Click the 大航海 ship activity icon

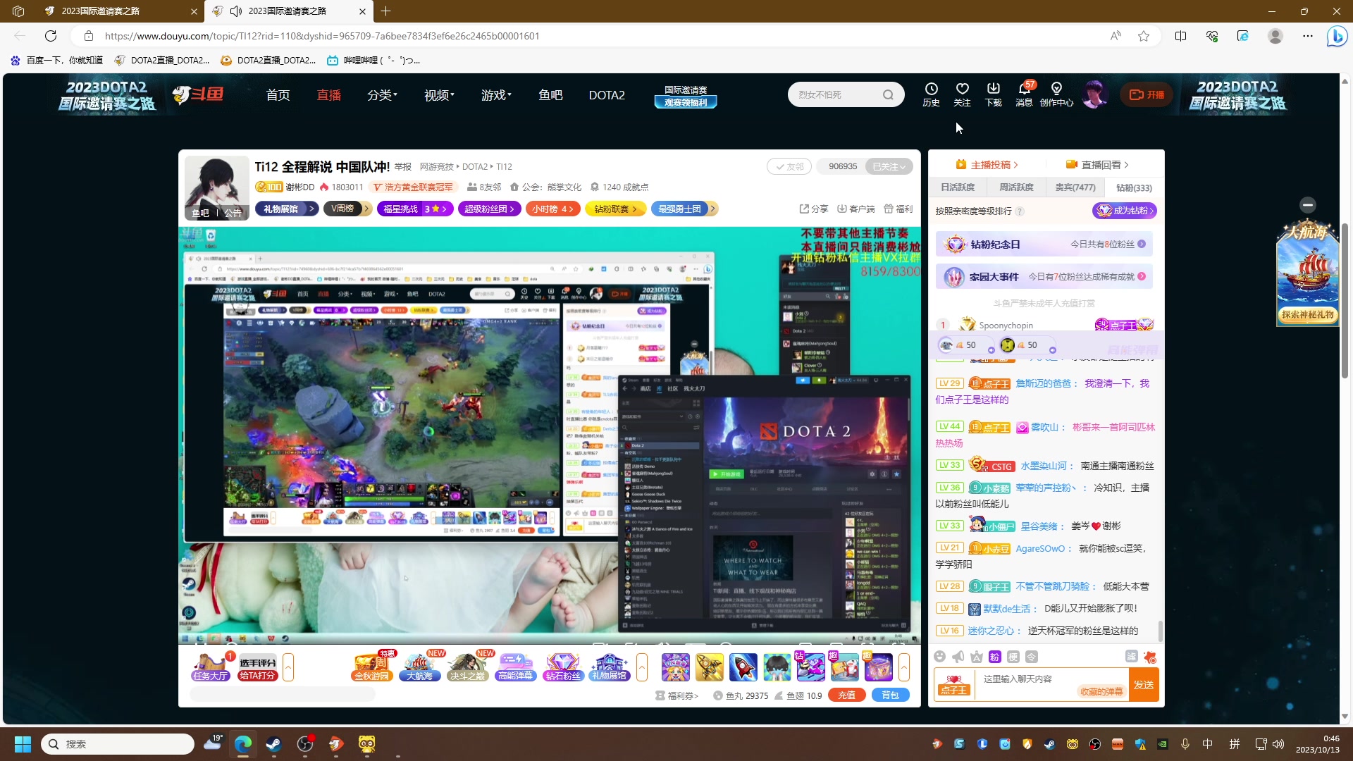(419, 667)
